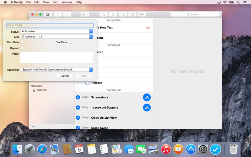This screenshot has width=251, height=157.
Task: Click the AirPlay display icon
Action: tap(219, 2)
